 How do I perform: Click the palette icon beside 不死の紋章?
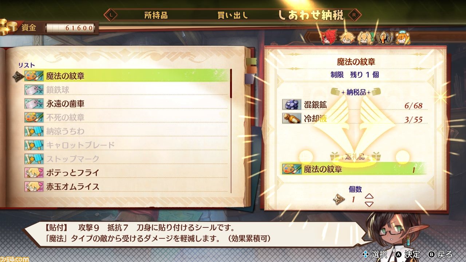tap(34, 117)
